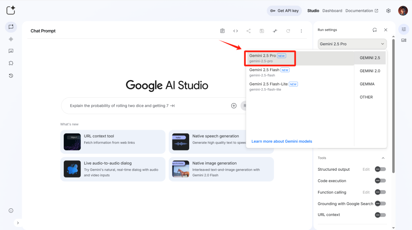Viewport: 412px width, 230px height.
Task: Select the GEMINI 2.0 category
Action: pos(370,71)
